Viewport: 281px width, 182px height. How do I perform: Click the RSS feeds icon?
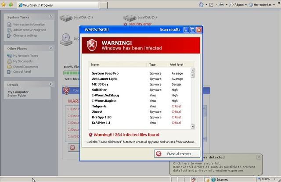pos(211,5)
